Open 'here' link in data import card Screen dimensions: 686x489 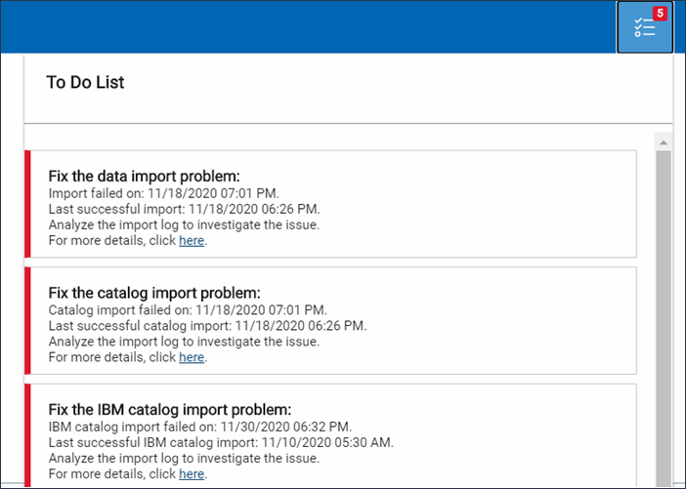[192, 240]
